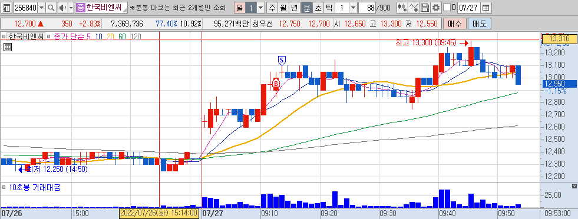Click the 120-period moving average label
The image size is (578, 219).
point(136,36)
